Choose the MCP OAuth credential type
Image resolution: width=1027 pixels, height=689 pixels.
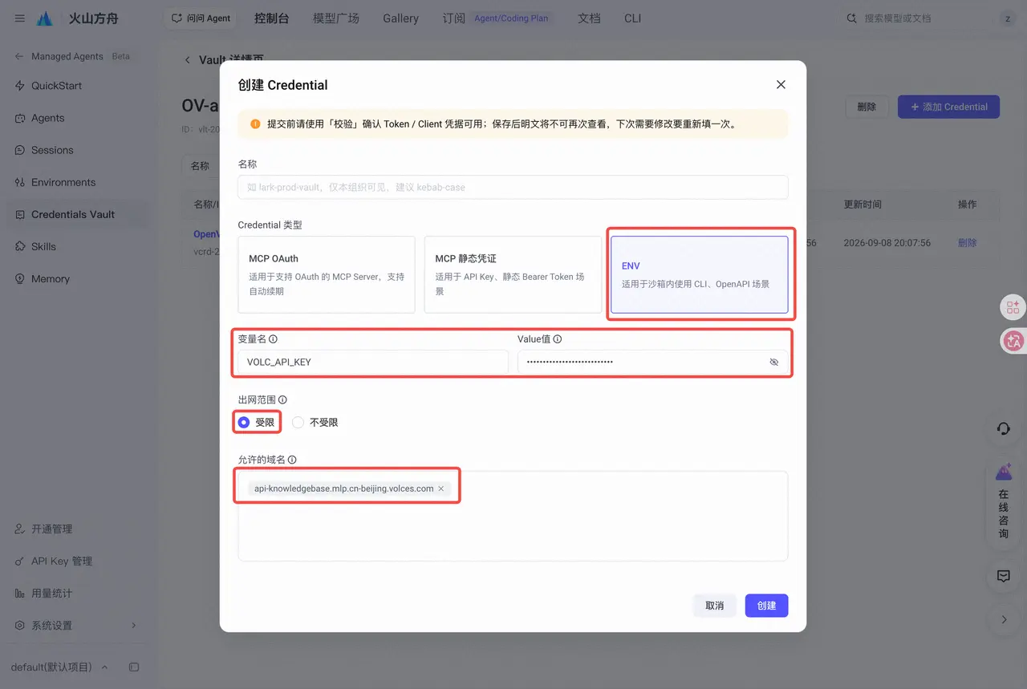point(327,274)
